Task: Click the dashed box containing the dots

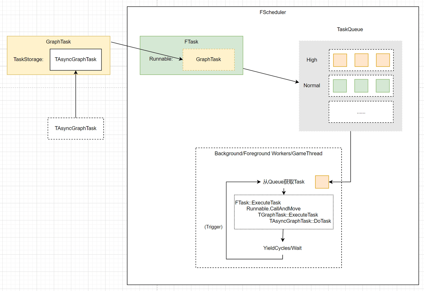Action: coord(361,112)
